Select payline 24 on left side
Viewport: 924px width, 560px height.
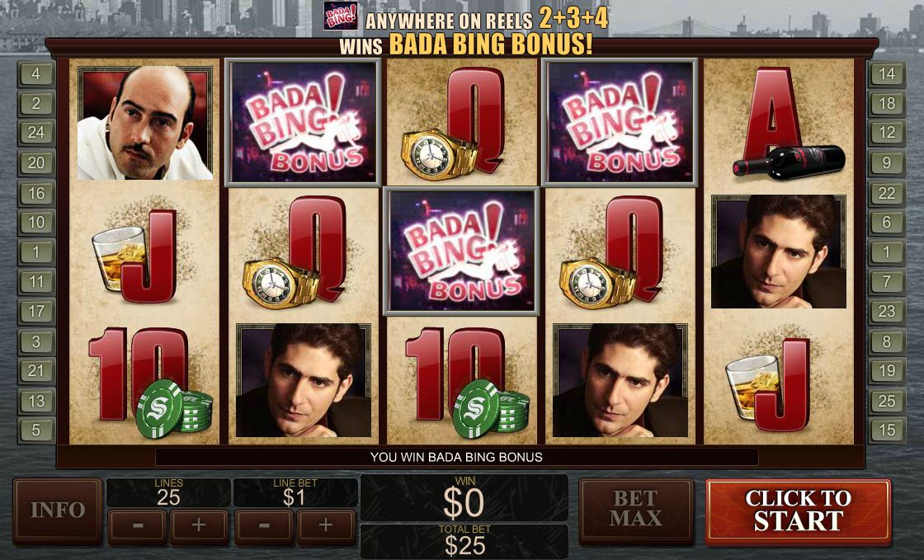point(36,133)
